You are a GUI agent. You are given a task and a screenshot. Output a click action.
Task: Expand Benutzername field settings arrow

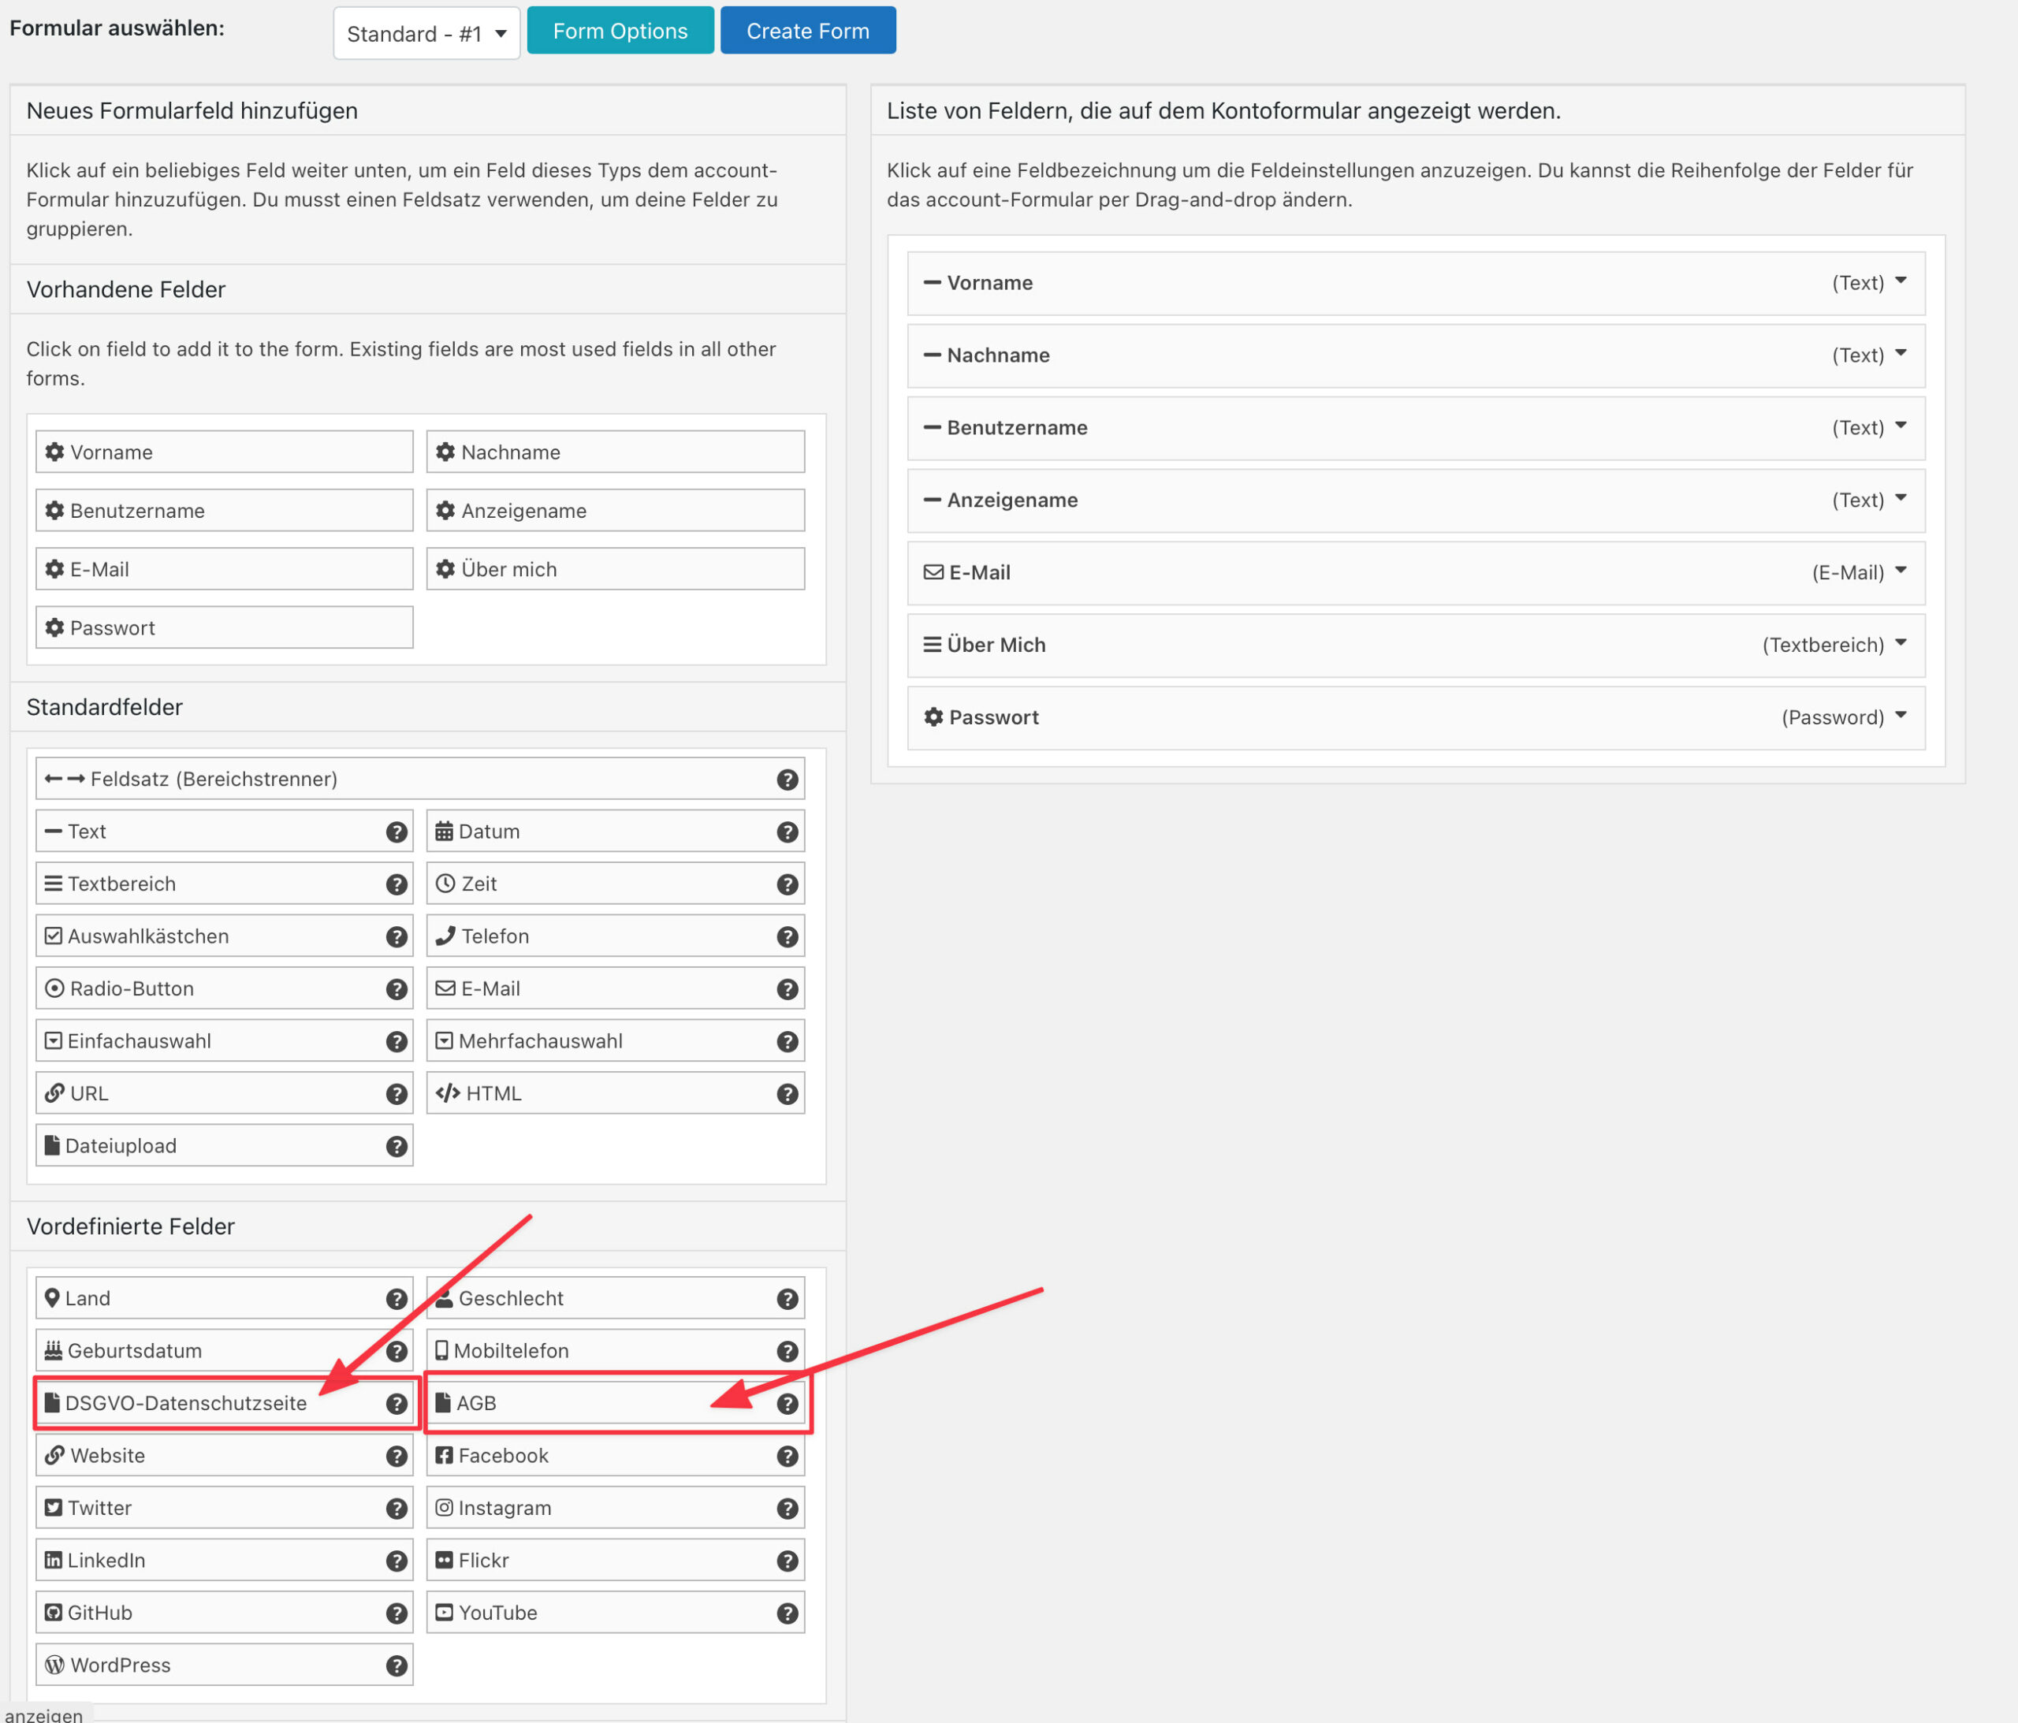coord(1901,426)
